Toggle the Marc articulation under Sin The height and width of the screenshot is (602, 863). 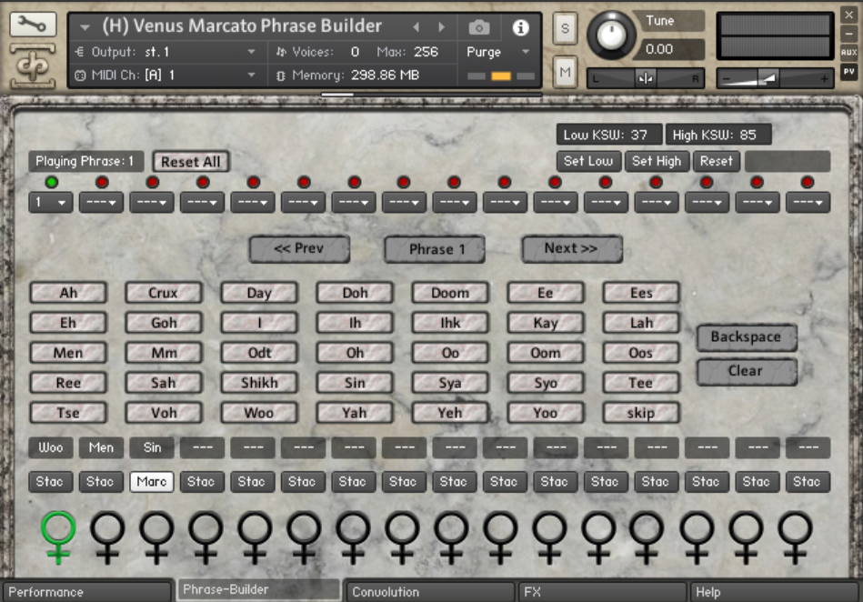[x=151, y=481]
